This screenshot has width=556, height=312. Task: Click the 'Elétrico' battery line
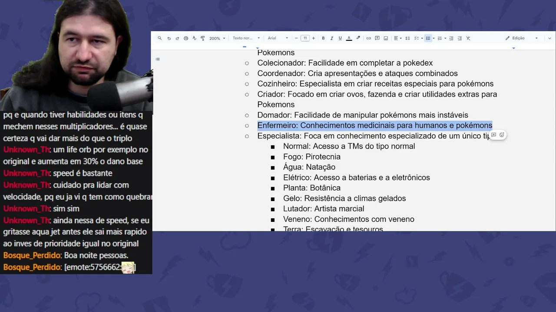[357, 177]
